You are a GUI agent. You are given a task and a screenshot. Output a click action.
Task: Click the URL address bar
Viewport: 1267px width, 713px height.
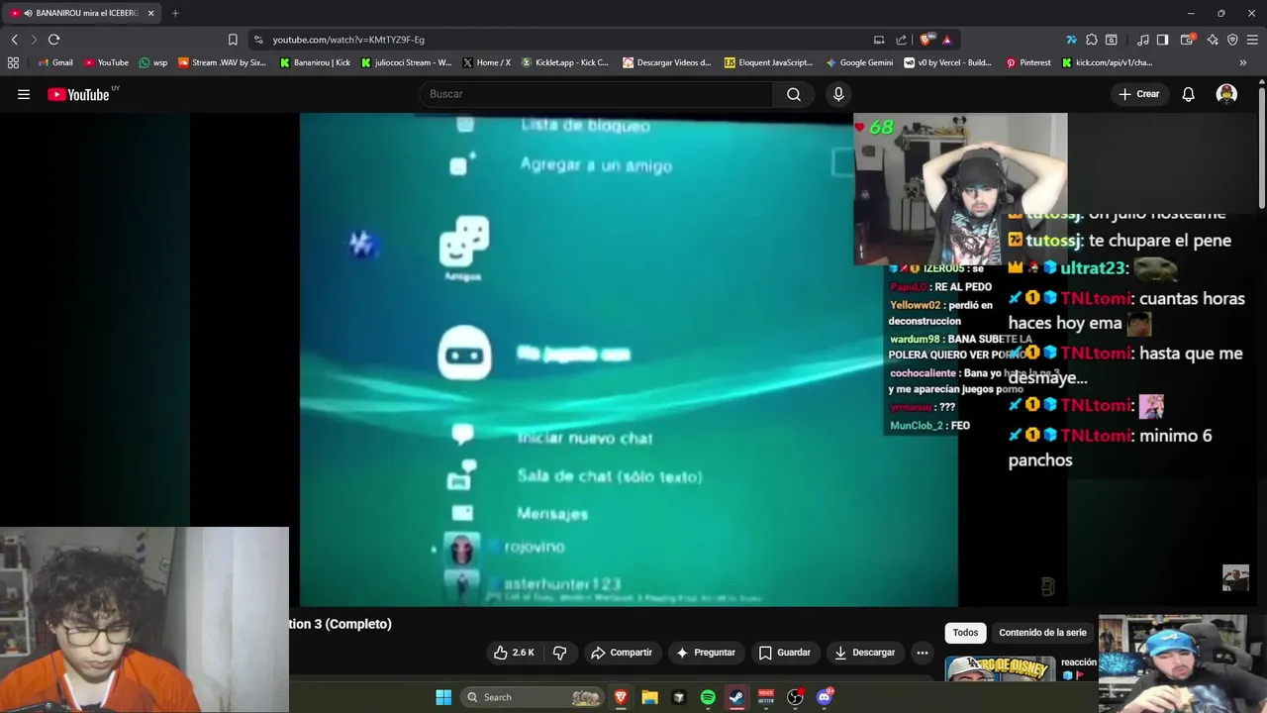(564, 40)
